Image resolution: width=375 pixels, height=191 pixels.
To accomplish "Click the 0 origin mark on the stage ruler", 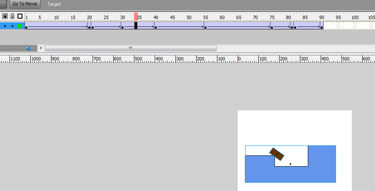I will tap(239, 59).
